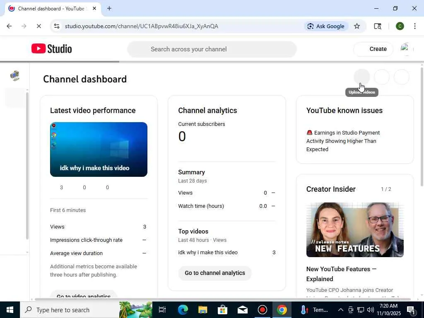Open idk why i make this video thumbnail
Image resolution: width=424 pixels, height=318 pixels.
pyautogui.click(x=99, y=149)
